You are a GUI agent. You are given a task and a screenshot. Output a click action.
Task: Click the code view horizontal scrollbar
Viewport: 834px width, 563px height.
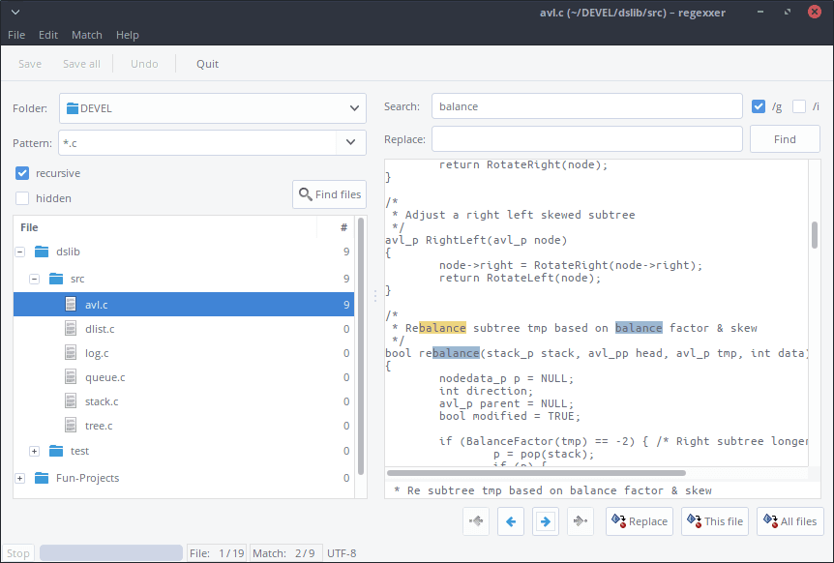tap(536, 473)
